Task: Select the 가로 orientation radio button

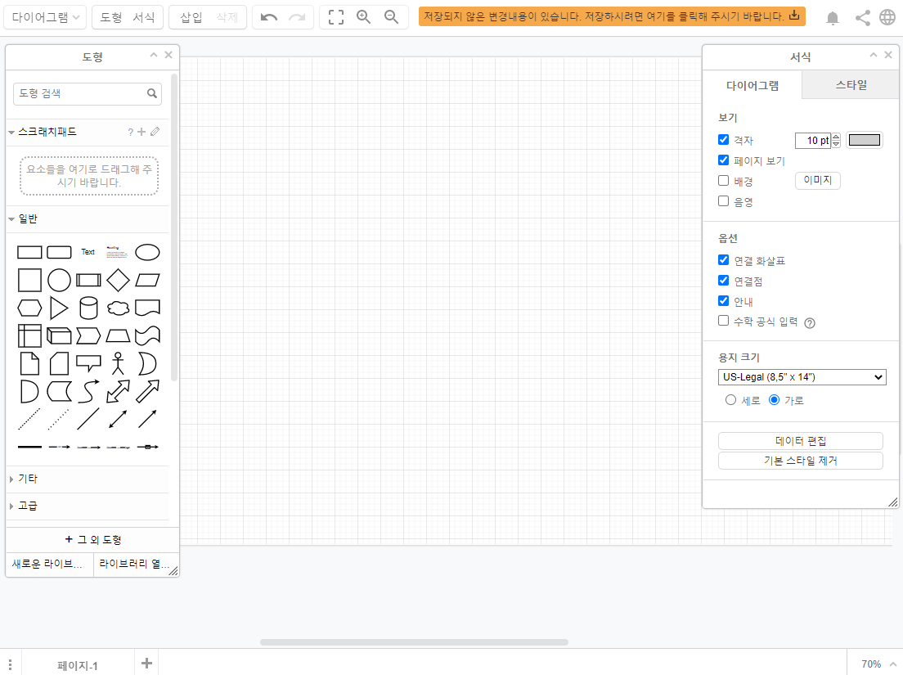Action: click(x=774, y=400)
